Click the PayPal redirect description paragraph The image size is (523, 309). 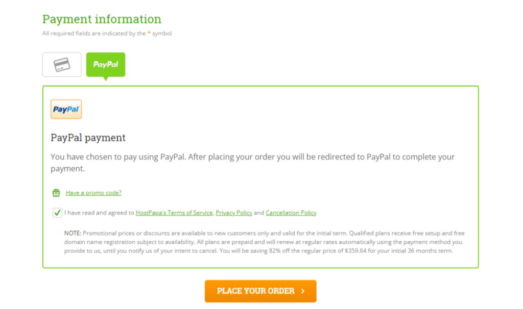point(252,163)
